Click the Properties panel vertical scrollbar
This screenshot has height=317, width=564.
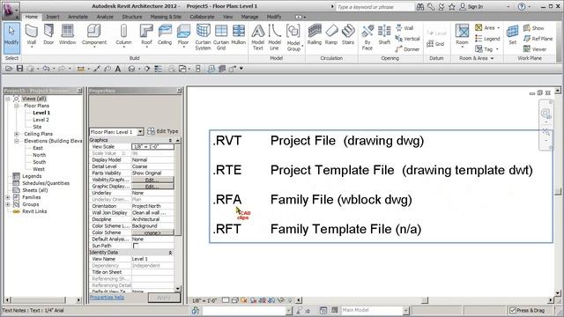click(x=178, y=215)
